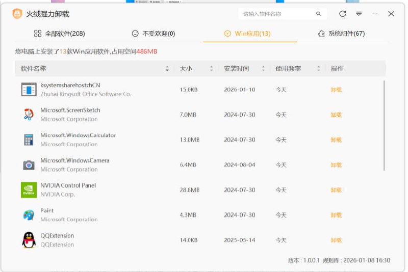The width and height of the screenshot is (408, 272).
Task: Uninstall QQExtension
Action: (336, 240)
